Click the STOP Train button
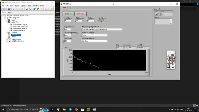 (81, 14)
